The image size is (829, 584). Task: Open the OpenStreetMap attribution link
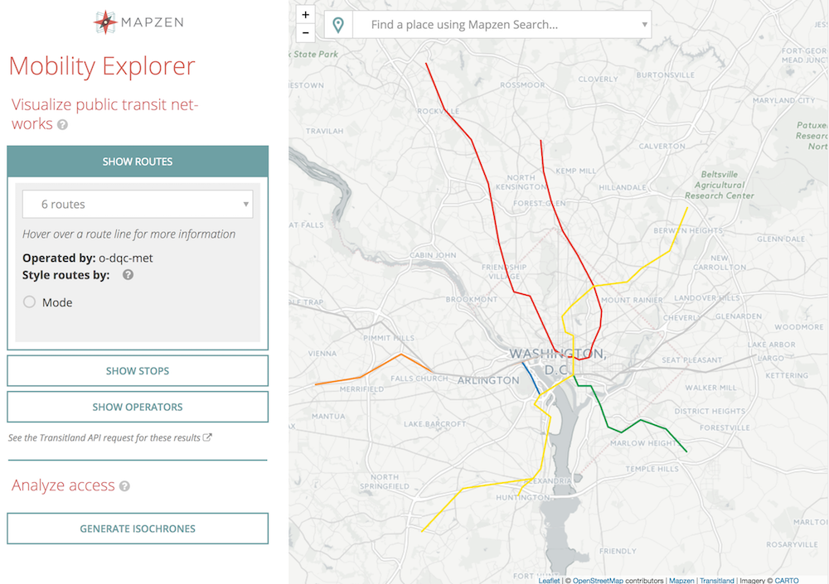598,581
